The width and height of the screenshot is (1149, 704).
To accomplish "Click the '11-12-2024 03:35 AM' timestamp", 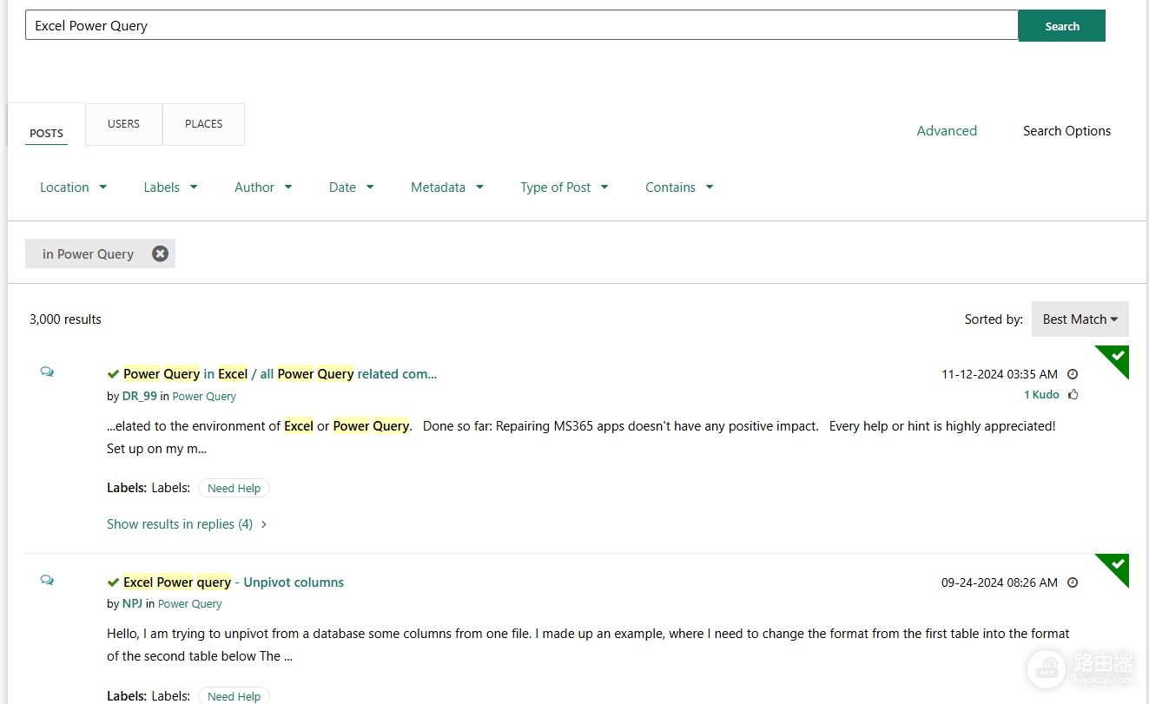I will click(1000, 374).
